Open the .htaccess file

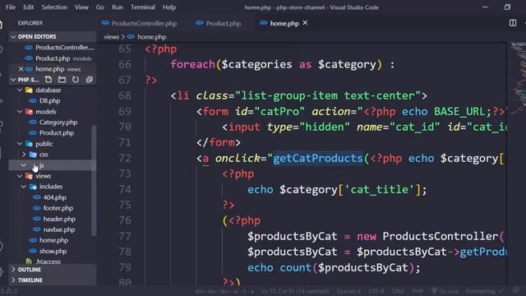[x=48, y=261]
